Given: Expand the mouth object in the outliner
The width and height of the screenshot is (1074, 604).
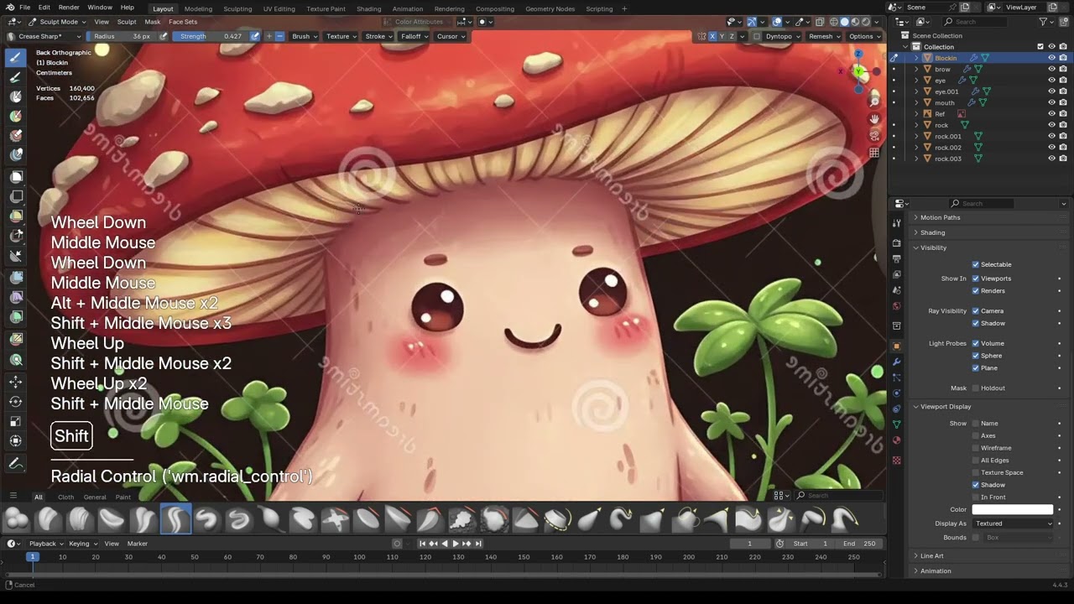Looking at the screenshot, I should (916, 103).
